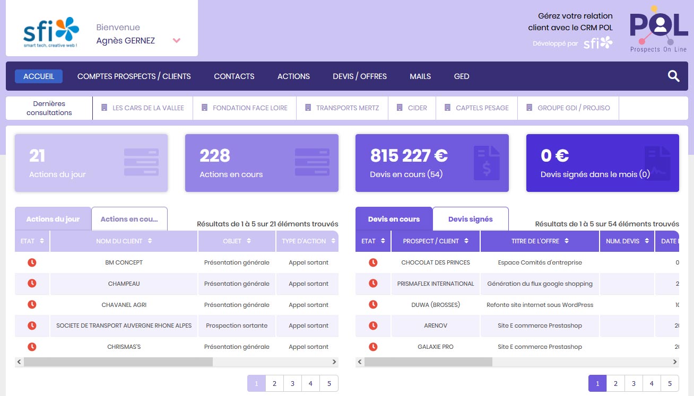Click clock status icon for CHOCOLAT DES PRINCES
This screenshot has width=694, height=396.
point(373,262)
